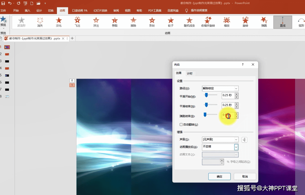305x195 pixels.
Task: Click the 预览 preview star icon
Action: tap(3, 20)
